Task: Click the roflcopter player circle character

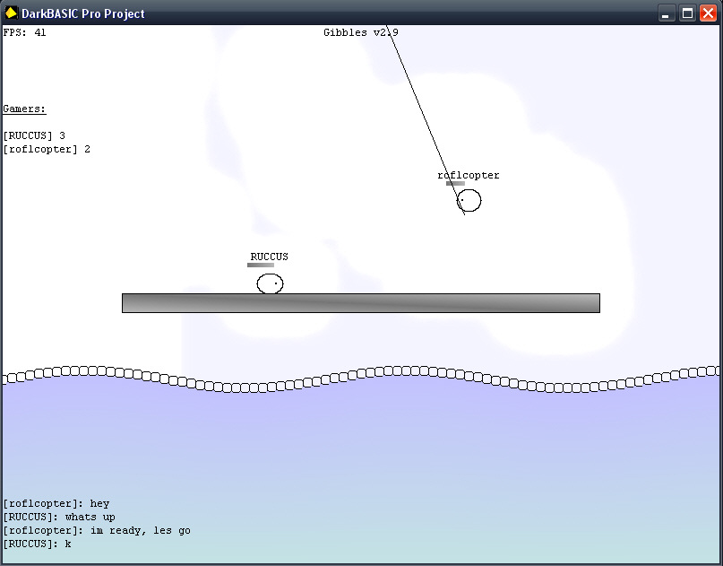Action: tap(469, 200)
